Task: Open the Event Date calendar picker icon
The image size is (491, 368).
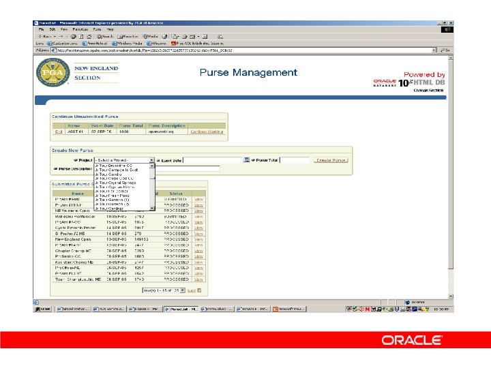Action: [246, 160]
